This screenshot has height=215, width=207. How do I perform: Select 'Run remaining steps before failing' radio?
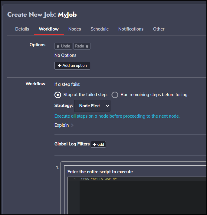[x=115, y=95]
